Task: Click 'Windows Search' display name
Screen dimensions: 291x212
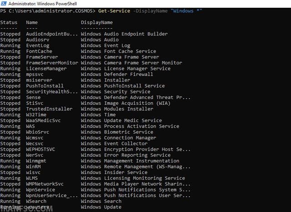Action: [101, 201]
